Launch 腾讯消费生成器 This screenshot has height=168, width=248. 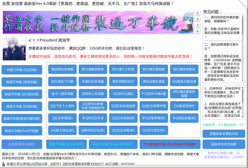[154, 81]
